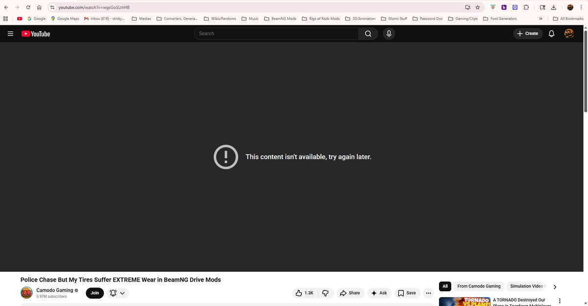Open the All Bookmarks folder

568,19
